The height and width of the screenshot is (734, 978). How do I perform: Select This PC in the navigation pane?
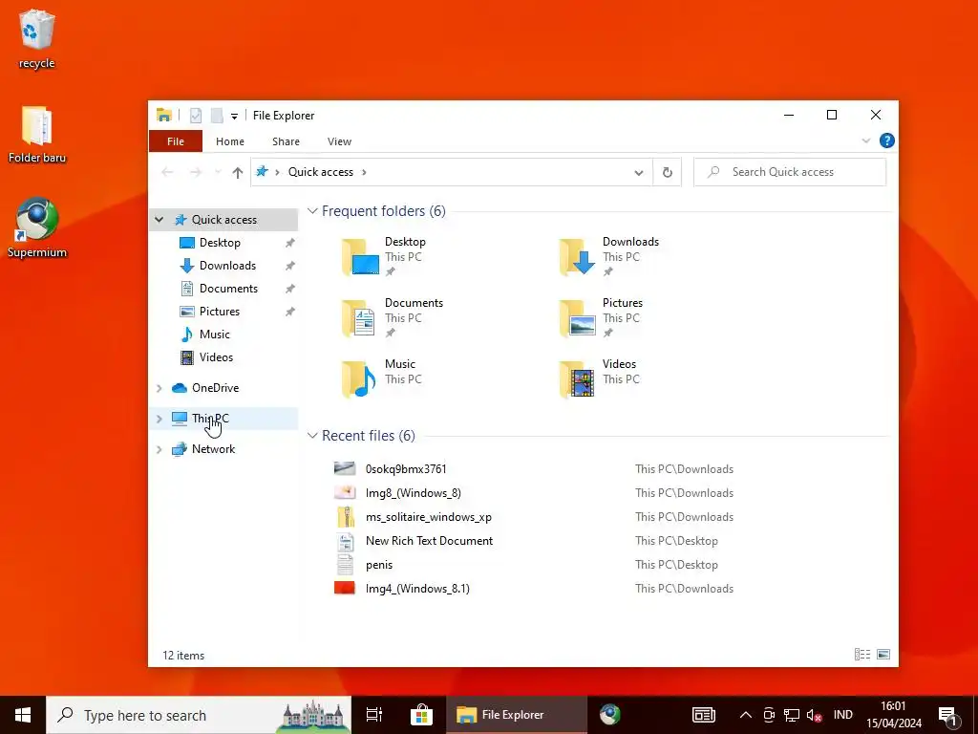[x=210, y=419]
